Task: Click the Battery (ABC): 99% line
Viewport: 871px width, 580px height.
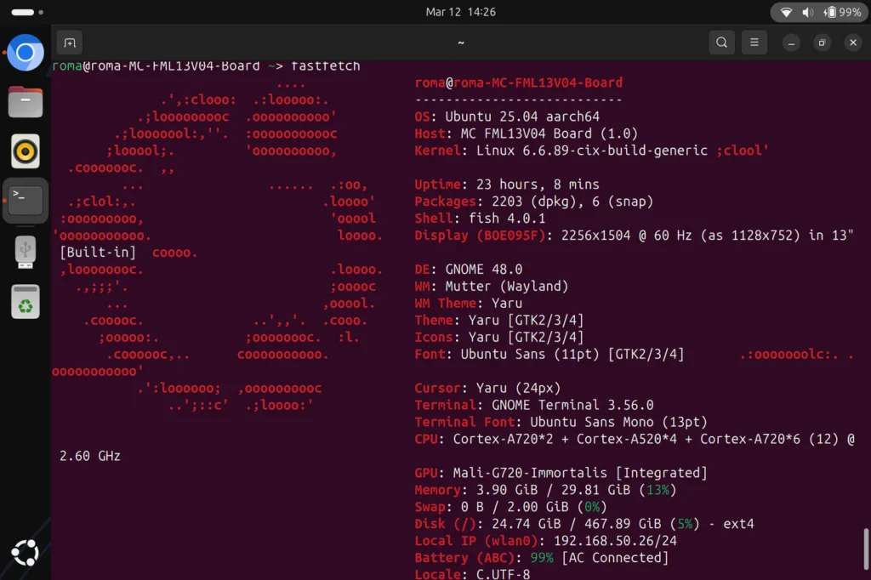Action: 542,558
